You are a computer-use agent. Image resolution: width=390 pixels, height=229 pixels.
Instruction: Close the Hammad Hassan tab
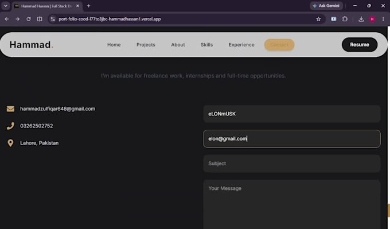[x=77, y=6]
